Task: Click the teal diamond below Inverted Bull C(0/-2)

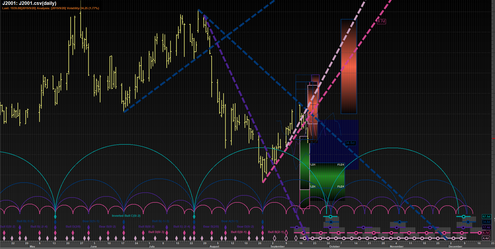Action: click(x=194, y=216)
